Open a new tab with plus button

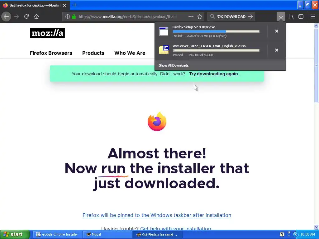(75, 5)
